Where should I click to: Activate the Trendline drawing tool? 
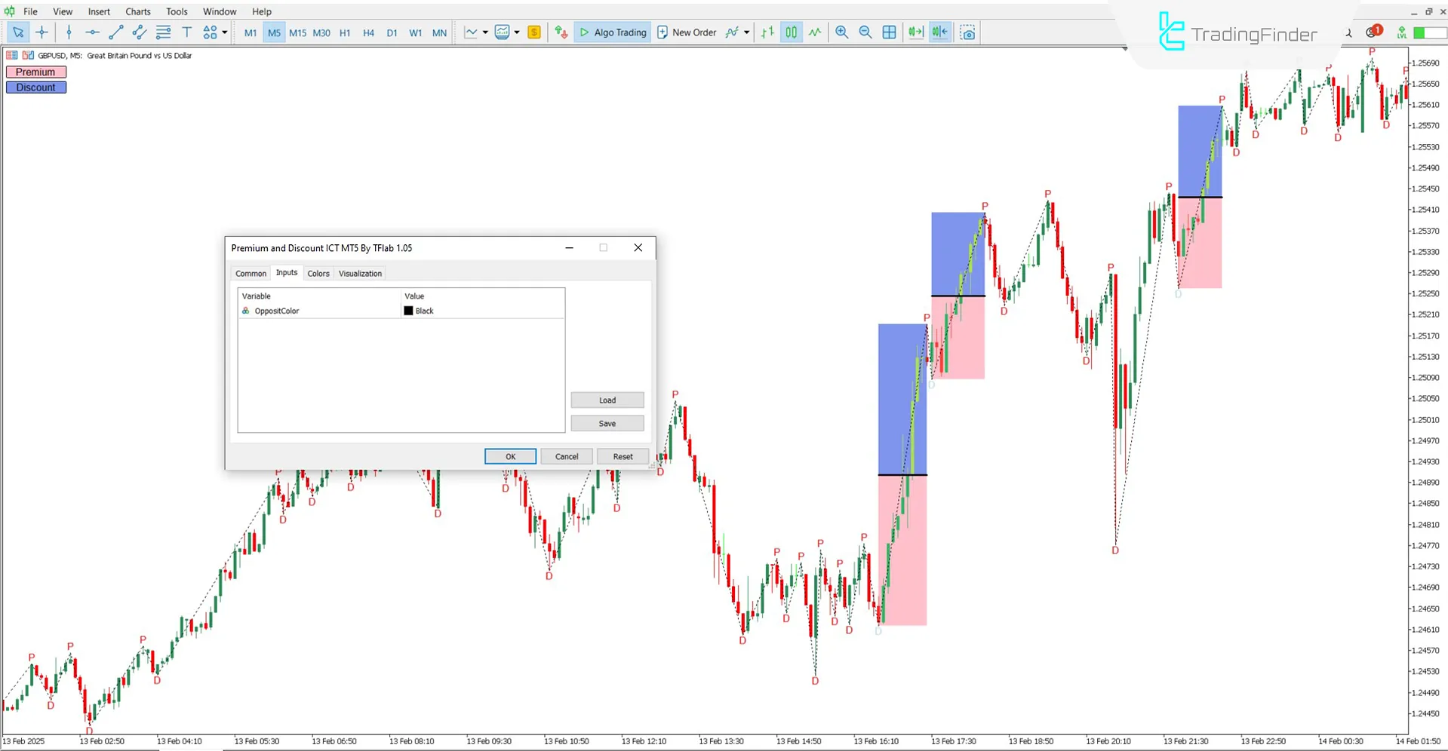tap(115, 32)
